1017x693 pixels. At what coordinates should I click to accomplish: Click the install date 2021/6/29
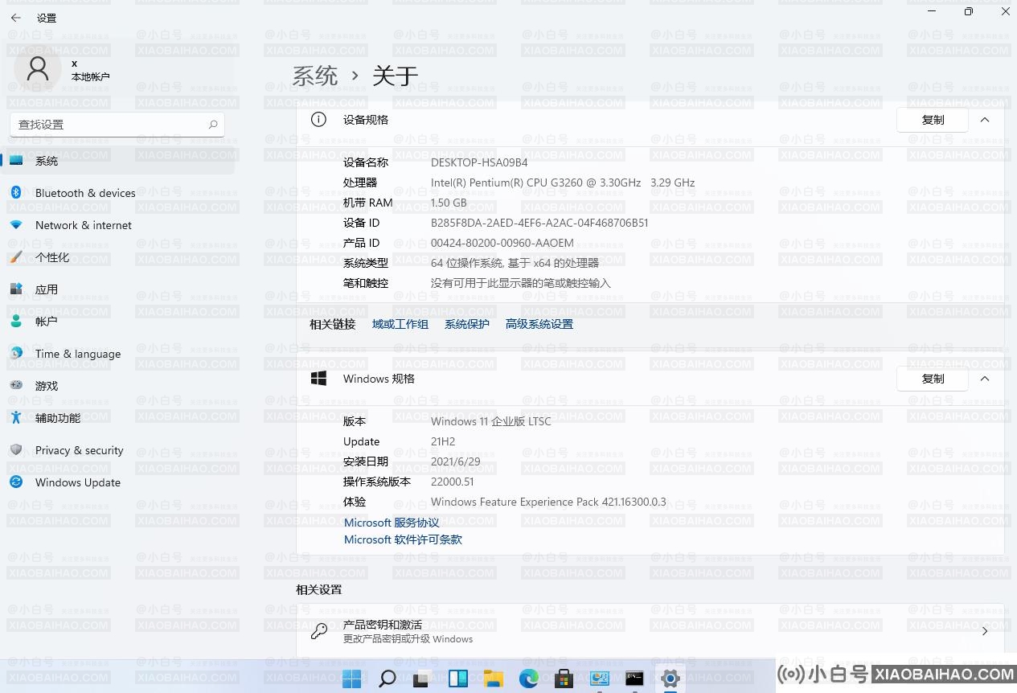[x=456, y=461]
